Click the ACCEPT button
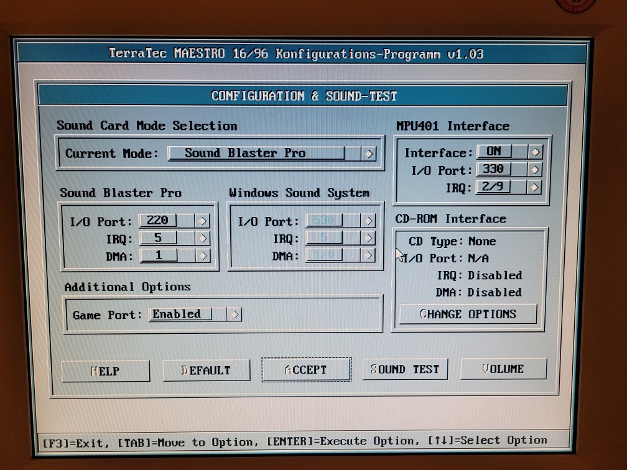This screenshot has height=470, width=627. coord(306,370)
